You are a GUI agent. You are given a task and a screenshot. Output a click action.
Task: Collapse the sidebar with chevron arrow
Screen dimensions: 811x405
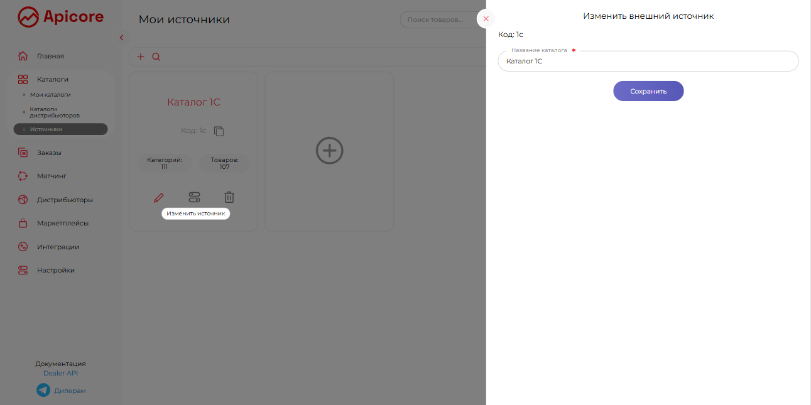point(121,38)
